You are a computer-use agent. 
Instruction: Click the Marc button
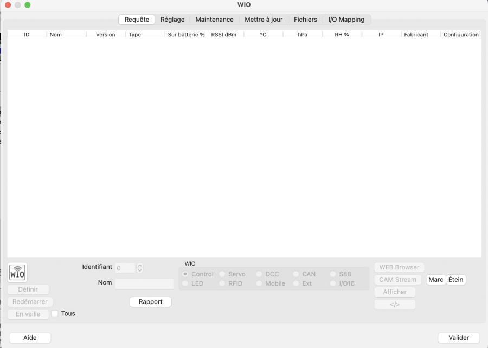[436, 280]
